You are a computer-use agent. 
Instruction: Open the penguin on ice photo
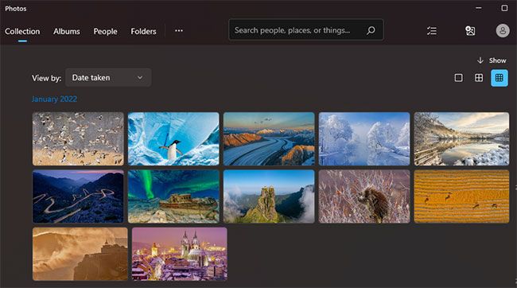point(173,138)
